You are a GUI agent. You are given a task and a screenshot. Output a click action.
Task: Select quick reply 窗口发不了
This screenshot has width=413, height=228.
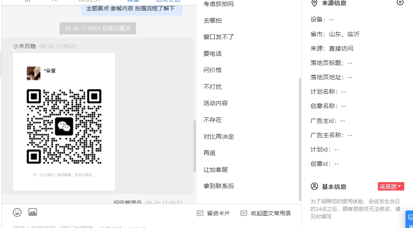tap(219, 37)
